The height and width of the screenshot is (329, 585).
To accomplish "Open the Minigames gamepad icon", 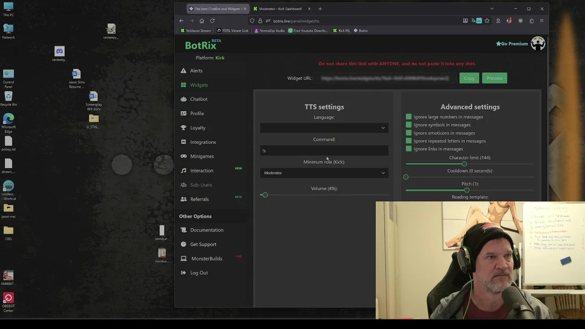I will [183, 156].
